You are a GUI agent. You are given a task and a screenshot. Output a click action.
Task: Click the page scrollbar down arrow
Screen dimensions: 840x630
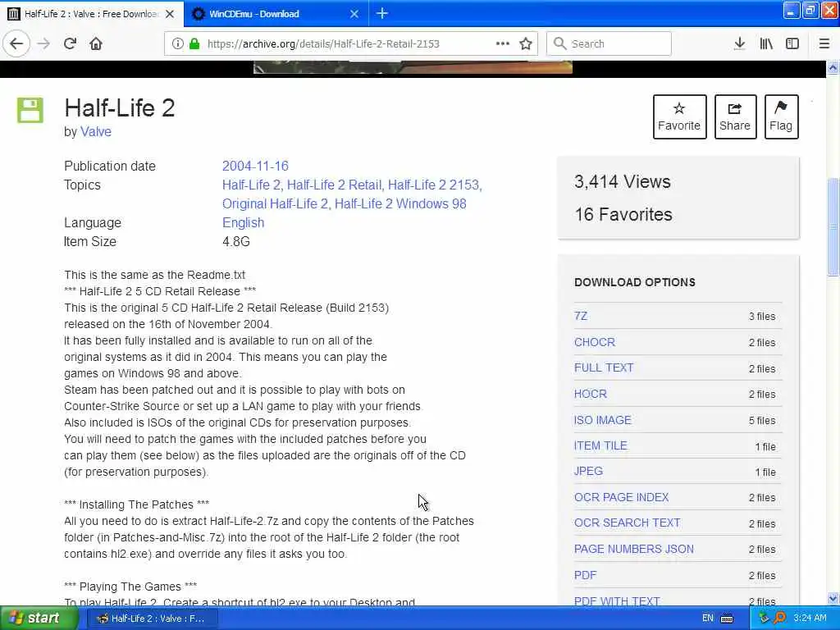(x=833, y=598)
